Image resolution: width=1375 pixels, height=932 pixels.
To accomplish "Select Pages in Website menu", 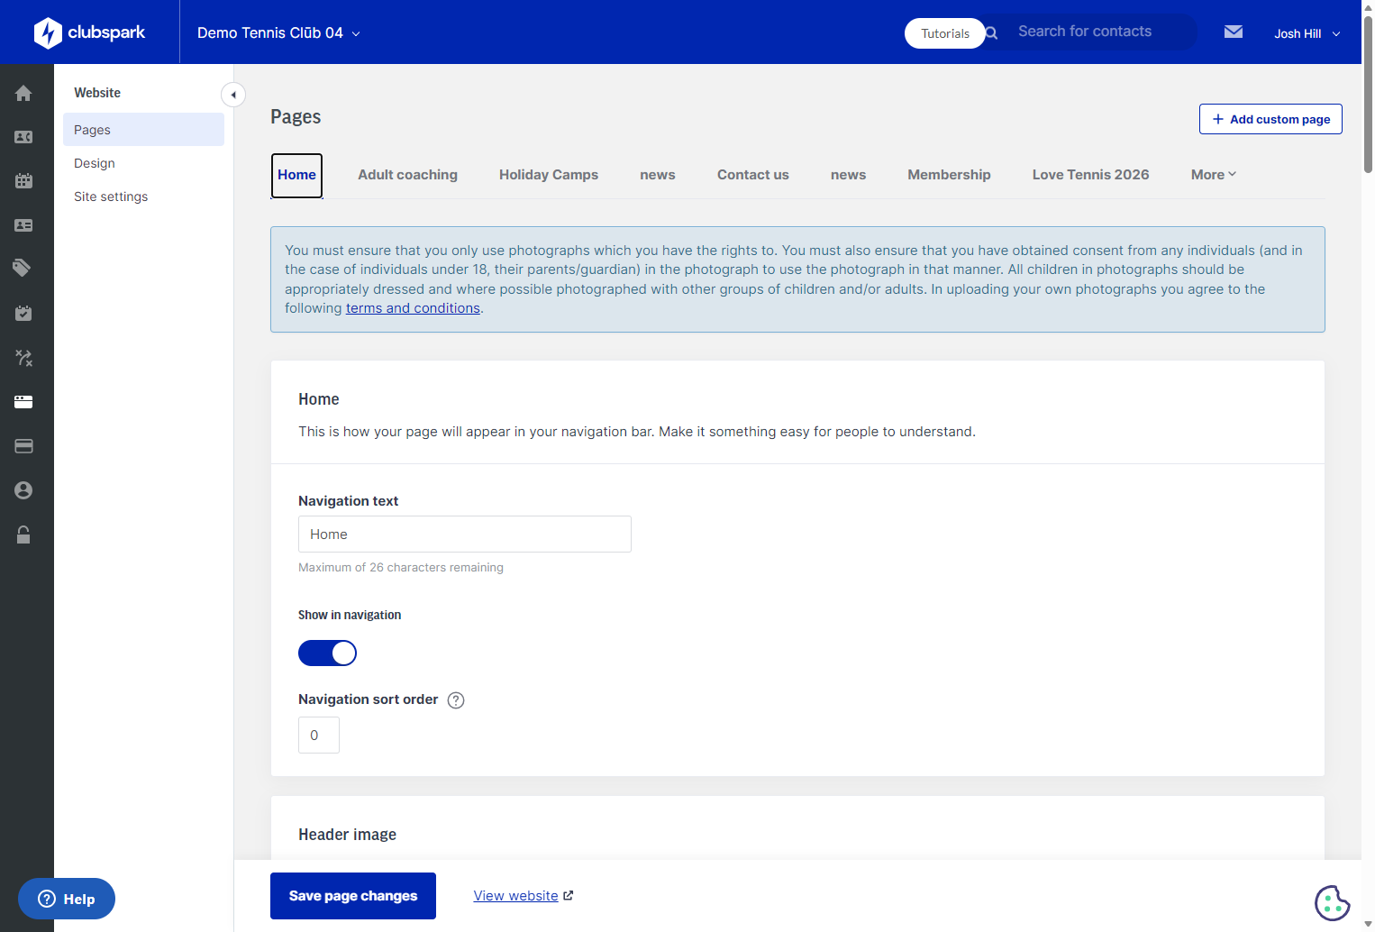I will 143,130.
